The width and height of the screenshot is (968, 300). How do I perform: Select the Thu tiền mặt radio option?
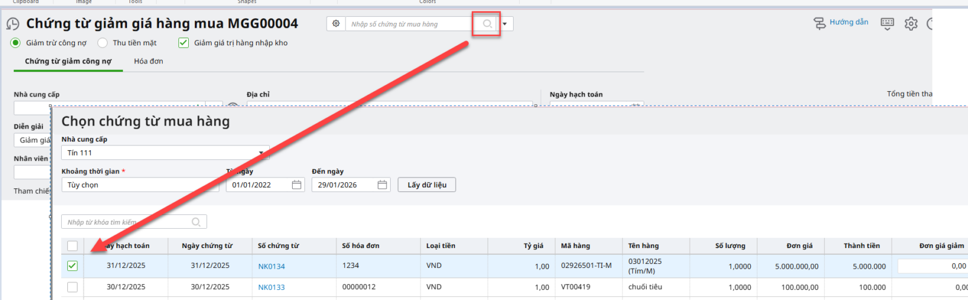click(x=103, y=43)
